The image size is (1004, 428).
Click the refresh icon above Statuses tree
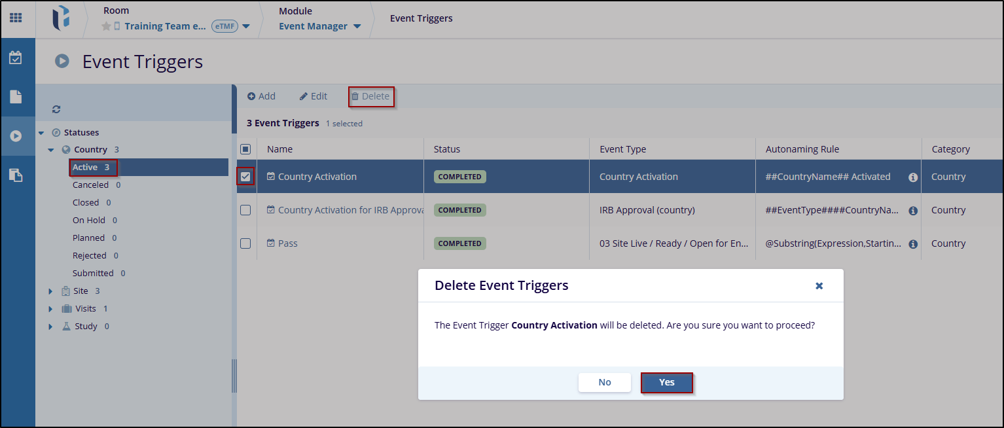tap(56, 109)
